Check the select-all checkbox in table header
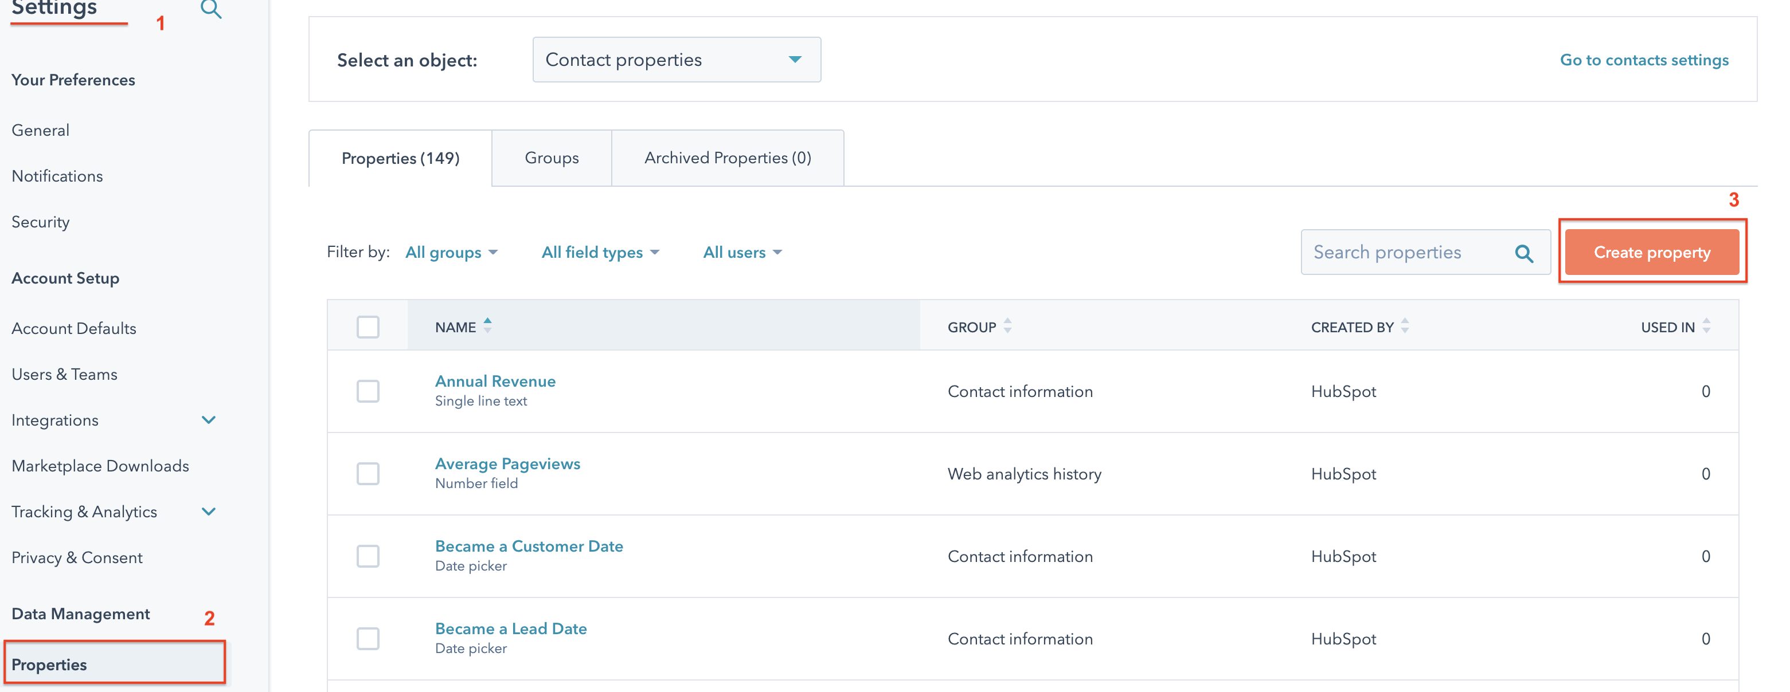This screenshot has height=692, width=1790. coord(368,326)
